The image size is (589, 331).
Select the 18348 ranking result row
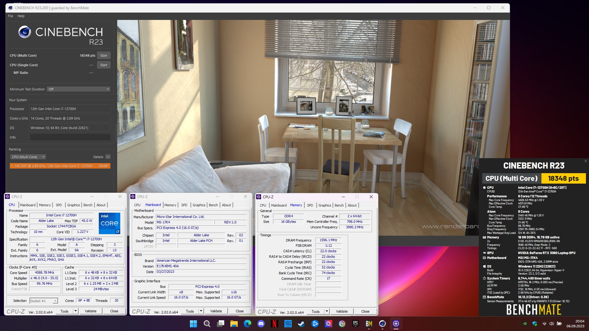60,166
